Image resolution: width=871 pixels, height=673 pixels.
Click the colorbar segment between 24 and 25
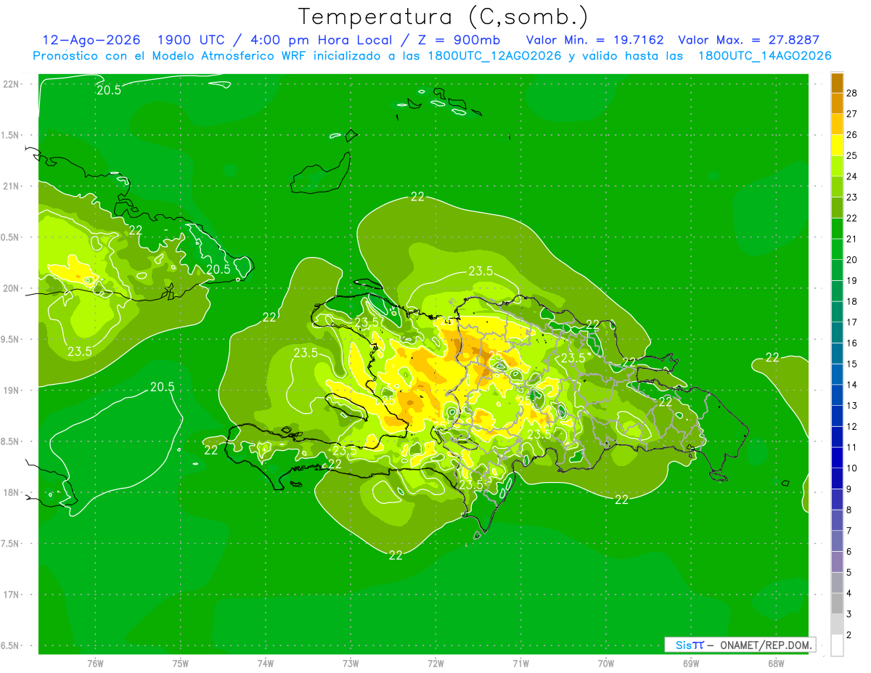837,166
